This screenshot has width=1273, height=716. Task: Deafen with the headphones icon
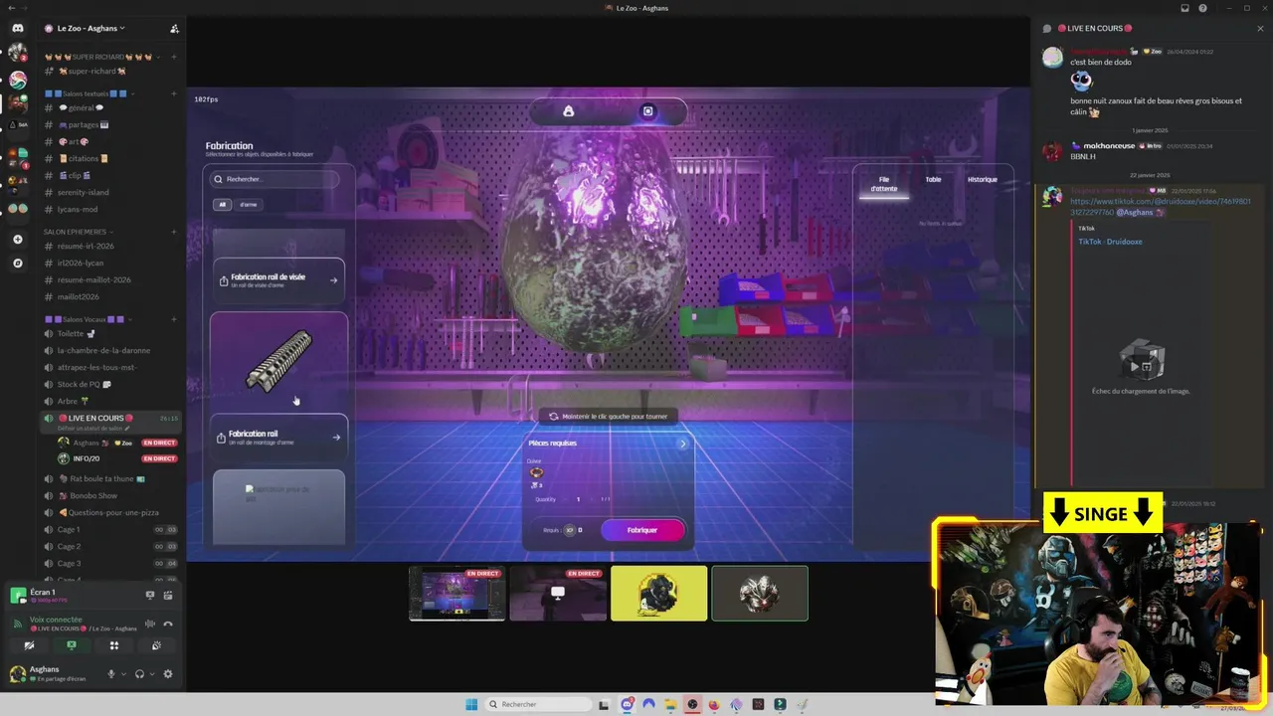coord(139,673)
